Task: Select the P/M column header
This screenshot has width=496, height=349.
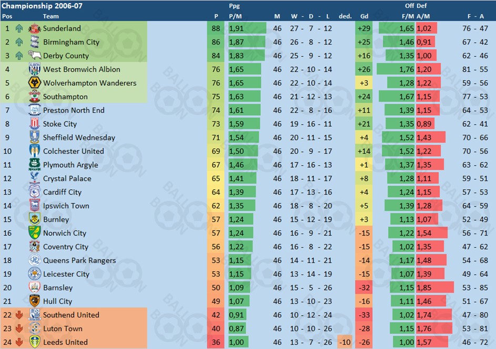Action: pyautogui.click(x=235, y=16)
